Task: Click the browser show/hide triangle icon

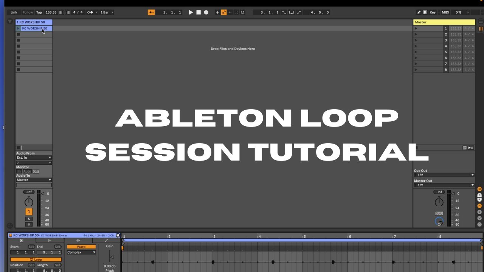Action: click(10, 22)
